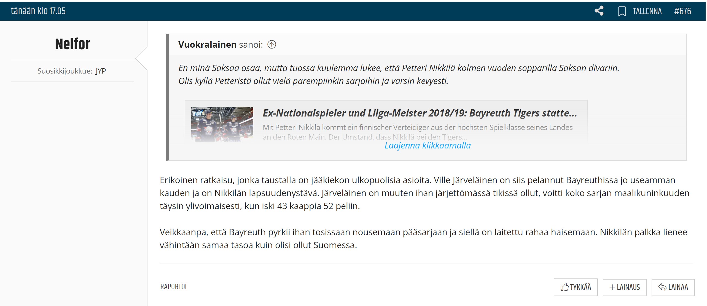Open the Nelfor user profile

[72, 44]
